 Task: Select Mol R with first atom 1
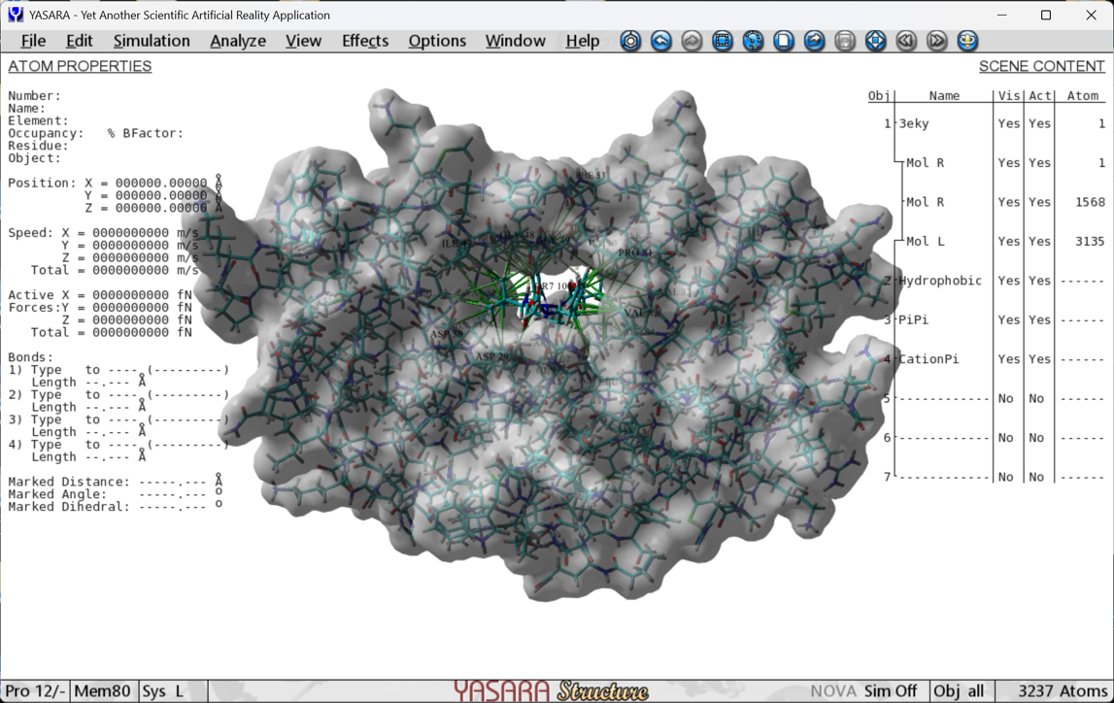coord(925,162)
